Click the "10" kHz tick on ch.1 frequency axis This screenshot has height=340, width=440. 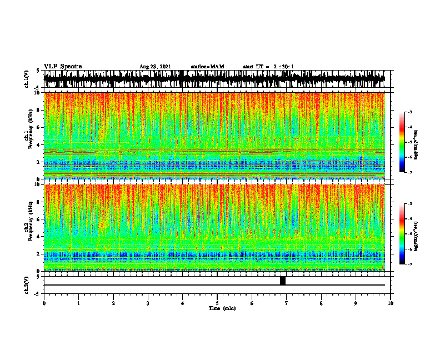pyautogui.click(x=38, y=93)
